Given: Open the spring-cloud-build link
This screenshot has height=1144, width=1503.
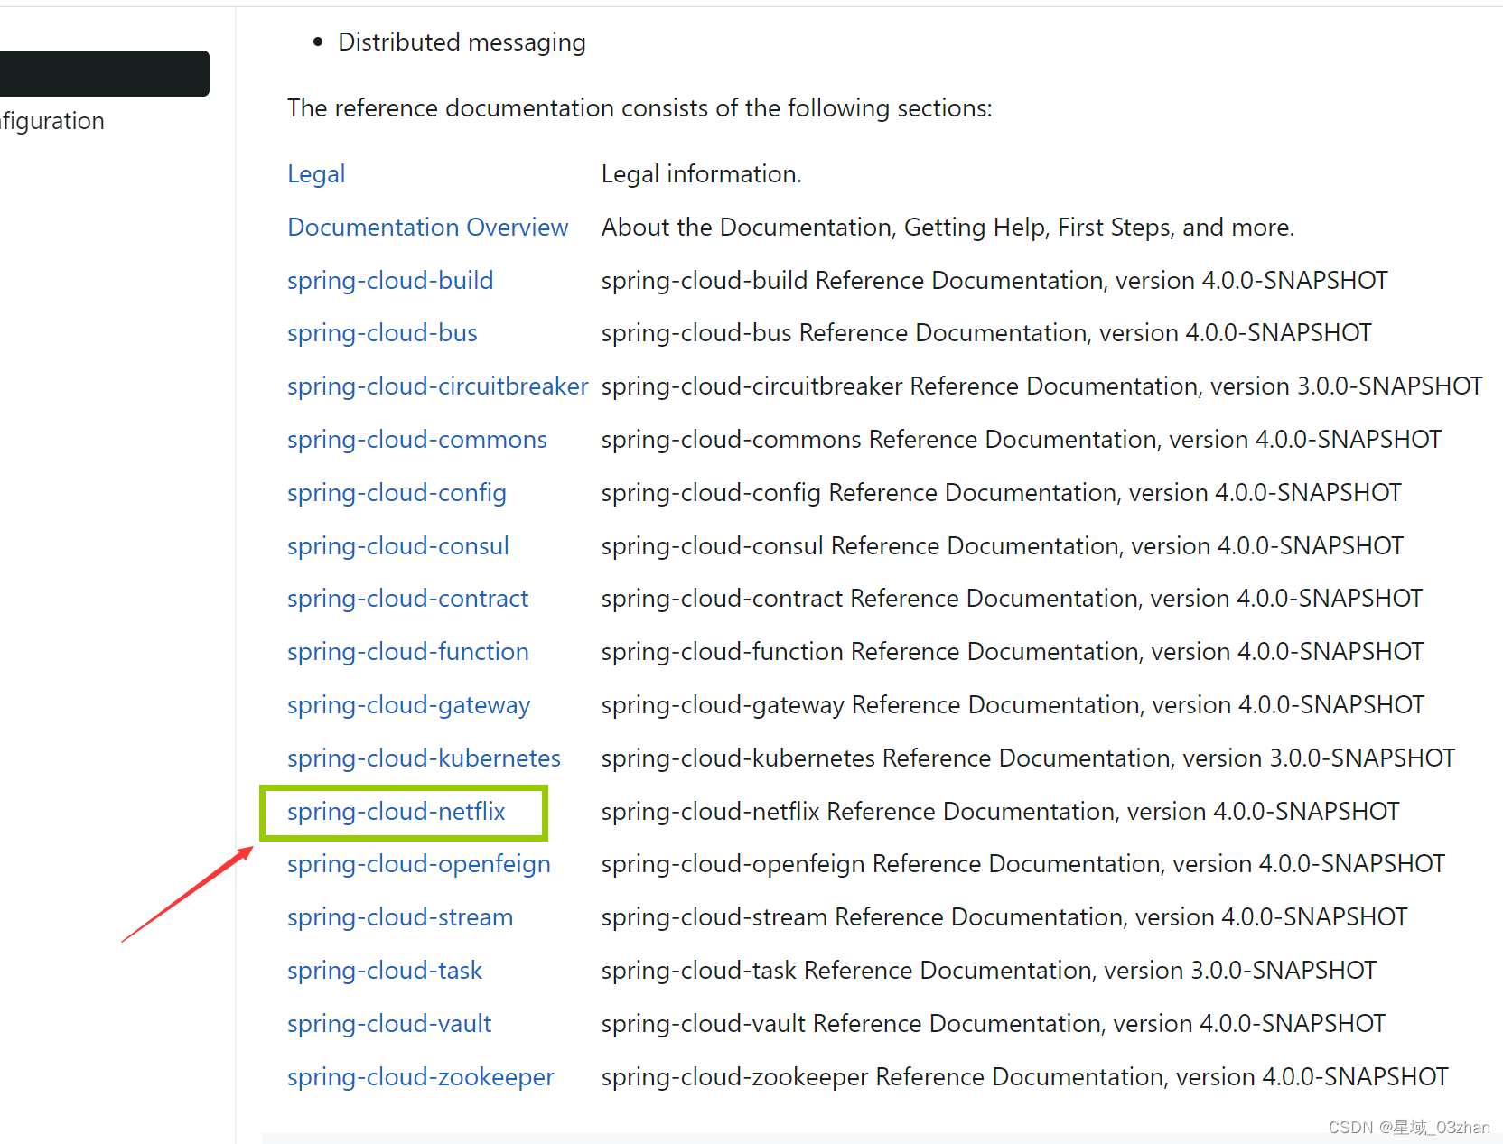Looking at the screenshot, I should (x=390, y=281).
